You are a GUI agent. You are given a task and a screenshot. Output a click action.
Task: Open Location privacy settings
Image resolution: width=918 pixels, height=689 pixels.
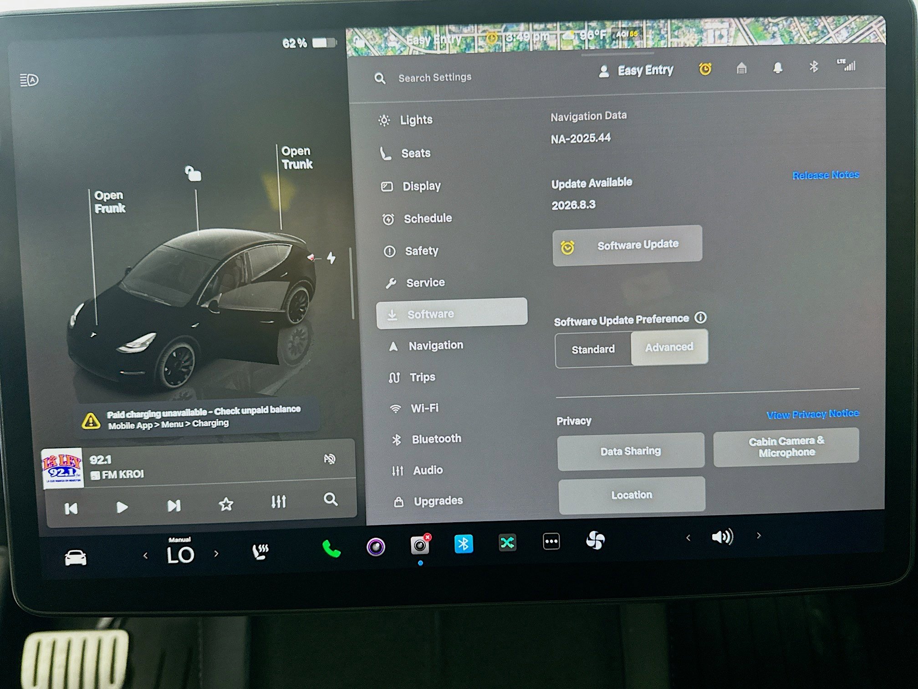[x=632, y=495]
